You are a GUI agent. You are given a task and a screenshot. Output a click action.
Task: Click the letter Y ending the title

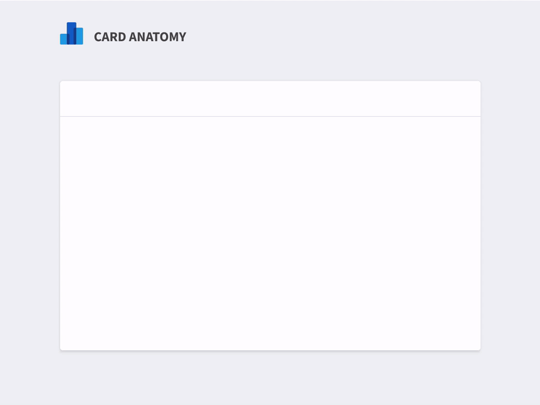click(182, 37)
